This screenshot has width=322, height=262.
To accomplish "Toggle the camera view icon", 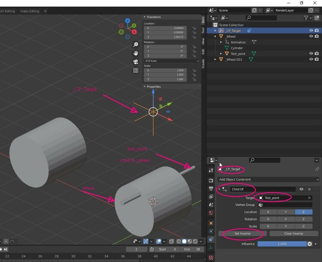I will (136, 62).
